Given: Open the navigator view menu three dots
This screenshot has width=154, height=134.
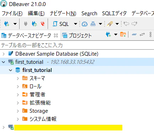Looking at the screenshot, I should pyautogui.click(x=150, y=34).
